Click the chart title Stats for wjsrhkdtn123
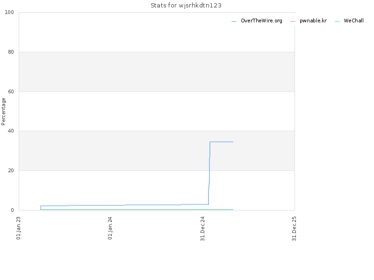374x280 pixels. click(x=186, y=6)
